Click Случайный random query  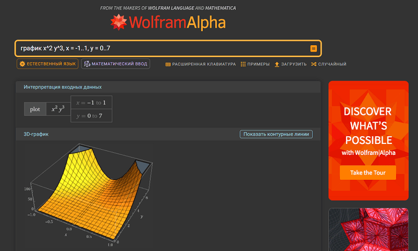[329, 64]
